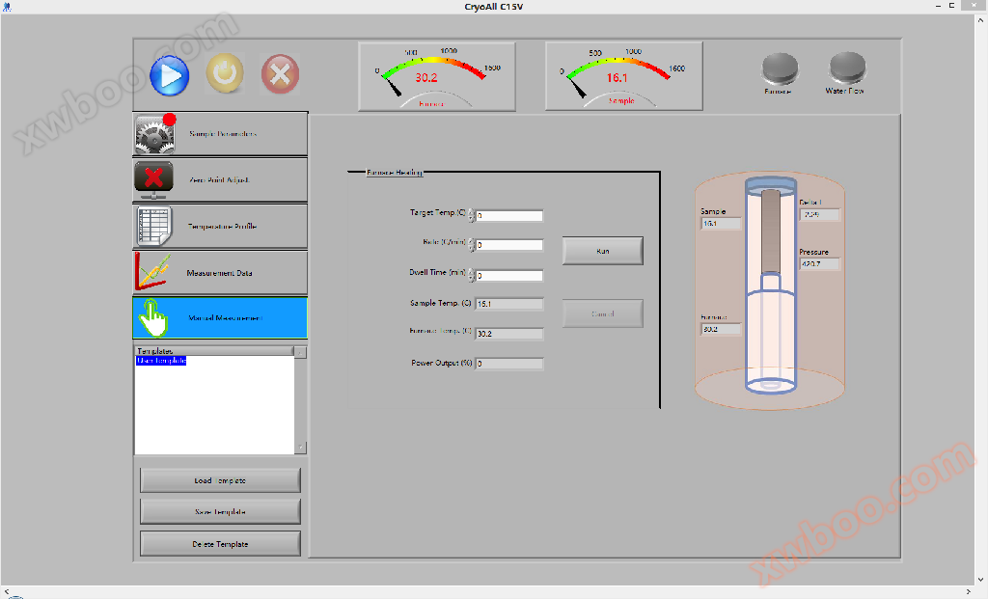Screen dimensions: 988x599
Task: Switch to the Temperature Profile tab
Action: click(220, 226)
